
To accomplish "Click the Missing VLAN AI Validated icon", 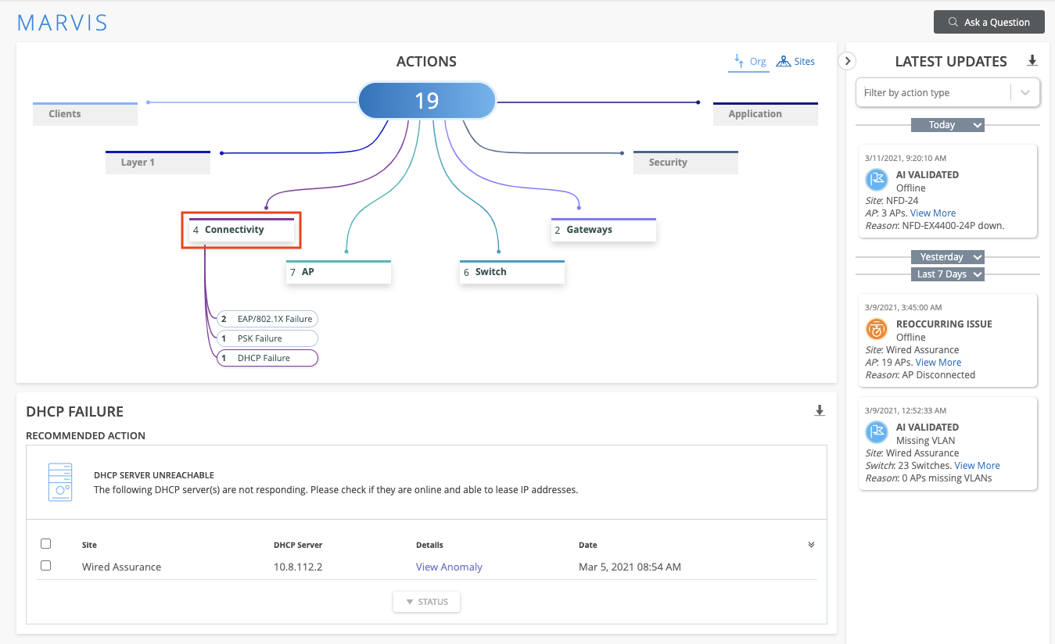I will click(x=877, y=433).
